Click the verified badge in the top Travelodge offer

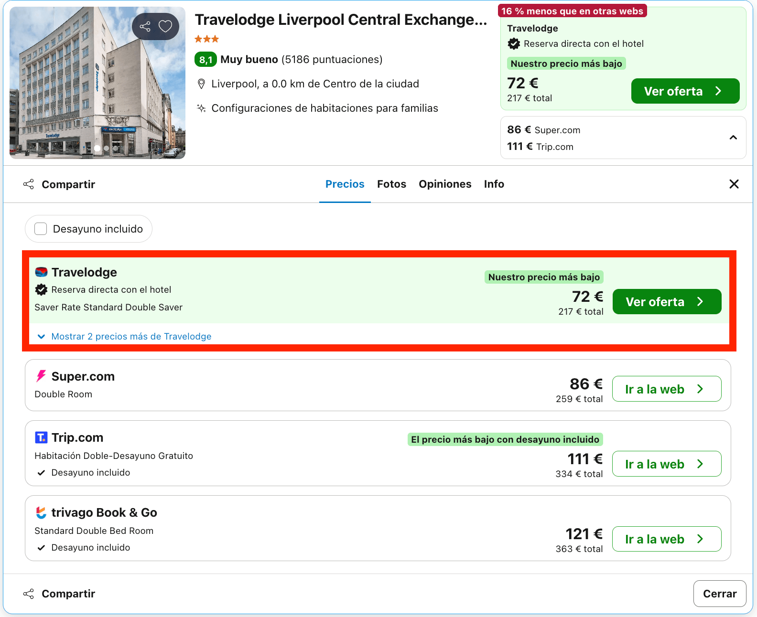(x=514, y=44)
